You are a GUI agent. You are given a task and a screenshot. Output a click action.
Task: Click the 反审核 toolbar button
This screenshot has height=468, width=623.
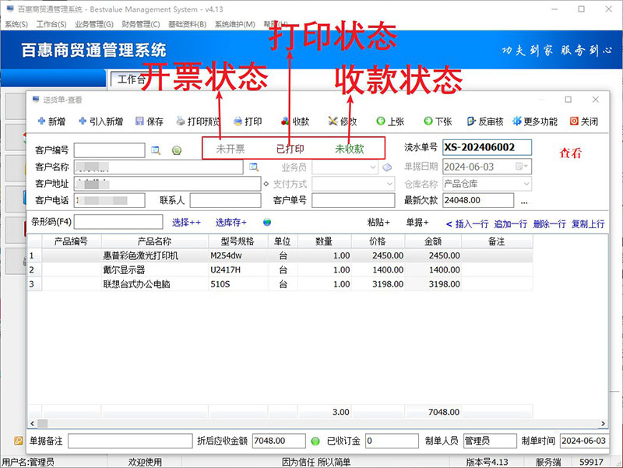click(485, 121)
